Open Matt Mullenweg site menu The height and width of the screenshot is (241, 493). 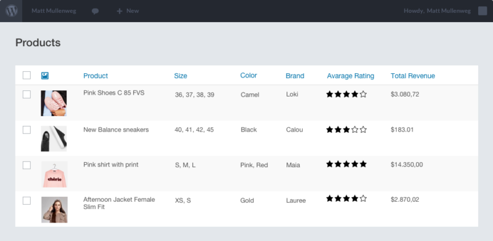pos(54,11)
